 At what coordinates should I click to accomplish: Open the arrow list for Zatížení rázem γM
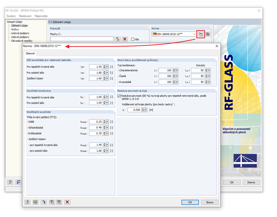[107, 79]
